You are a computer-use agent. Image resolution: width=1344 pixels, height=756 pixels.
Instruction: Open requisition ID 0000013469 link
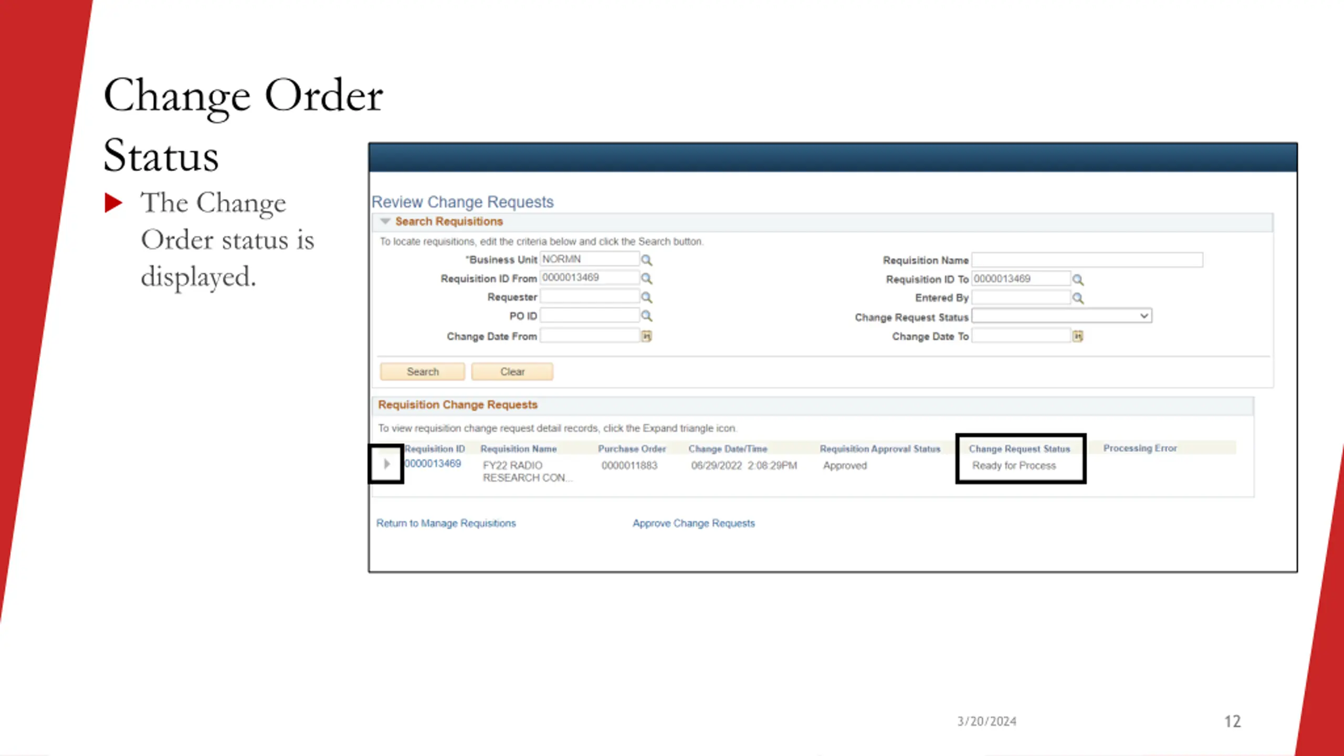pyautogui.click(x=433, y=464)
